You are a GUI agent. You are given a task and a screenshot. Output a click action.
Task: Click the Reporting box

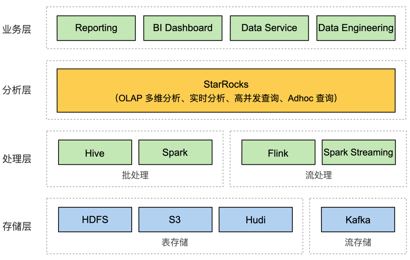(96, 28)
